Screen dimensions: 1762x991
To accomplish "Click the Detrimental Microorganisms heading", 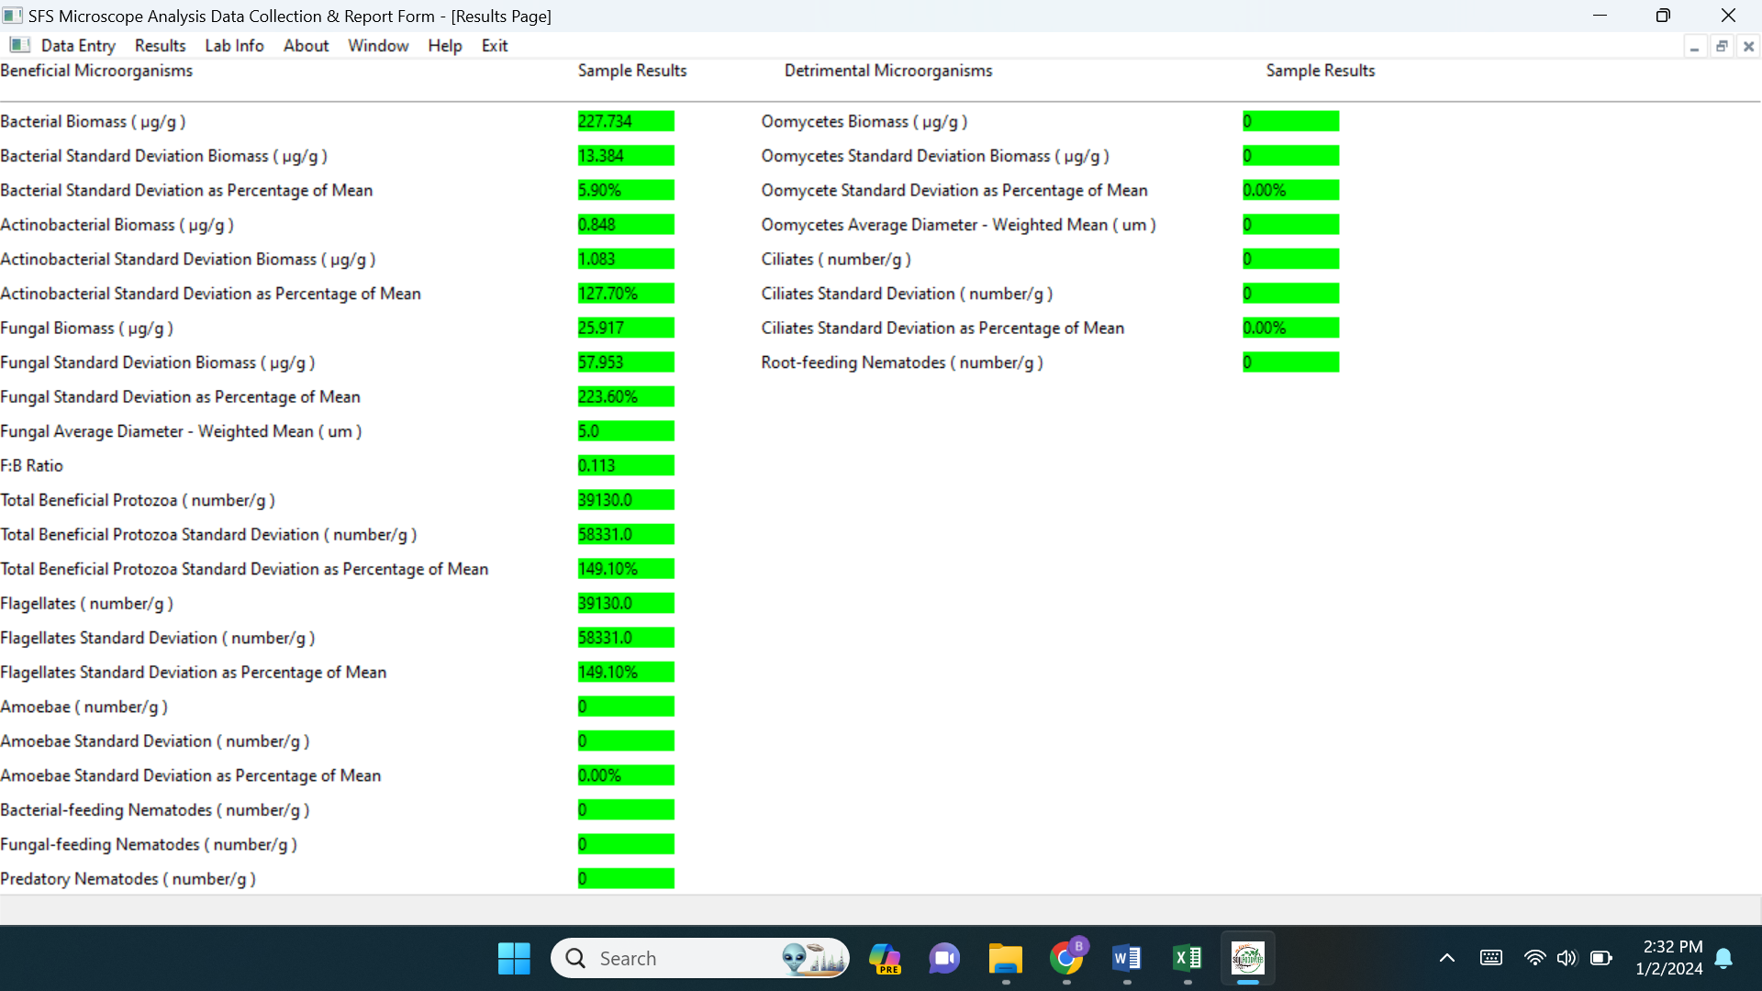I will 888,71.
